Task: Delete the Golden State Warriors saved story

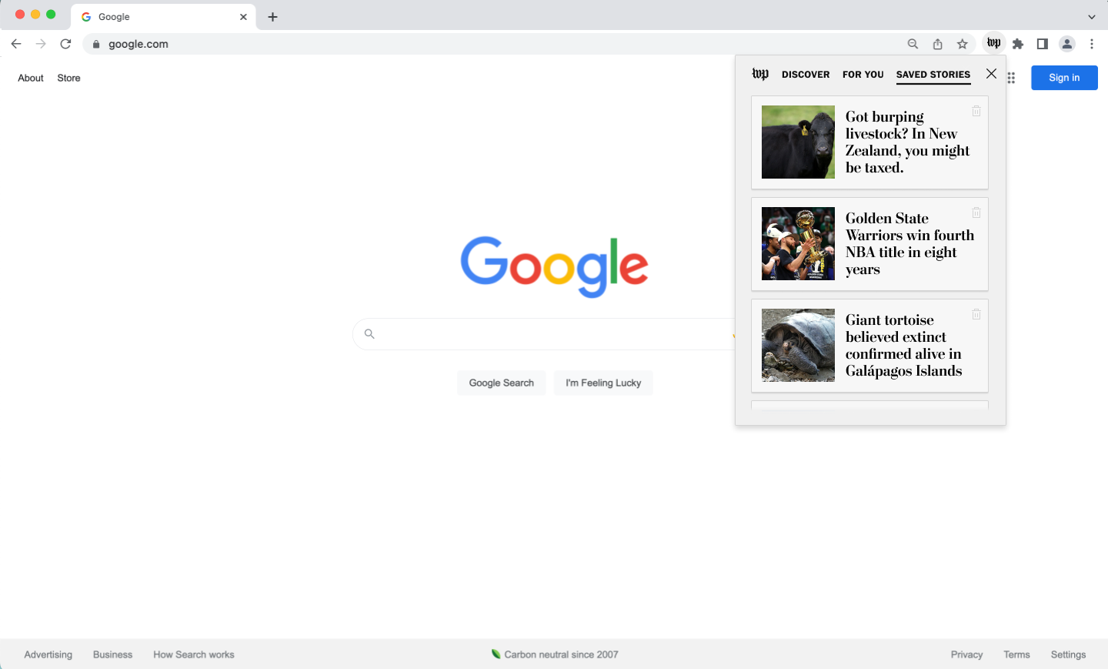Action: (x=976, y=212)
